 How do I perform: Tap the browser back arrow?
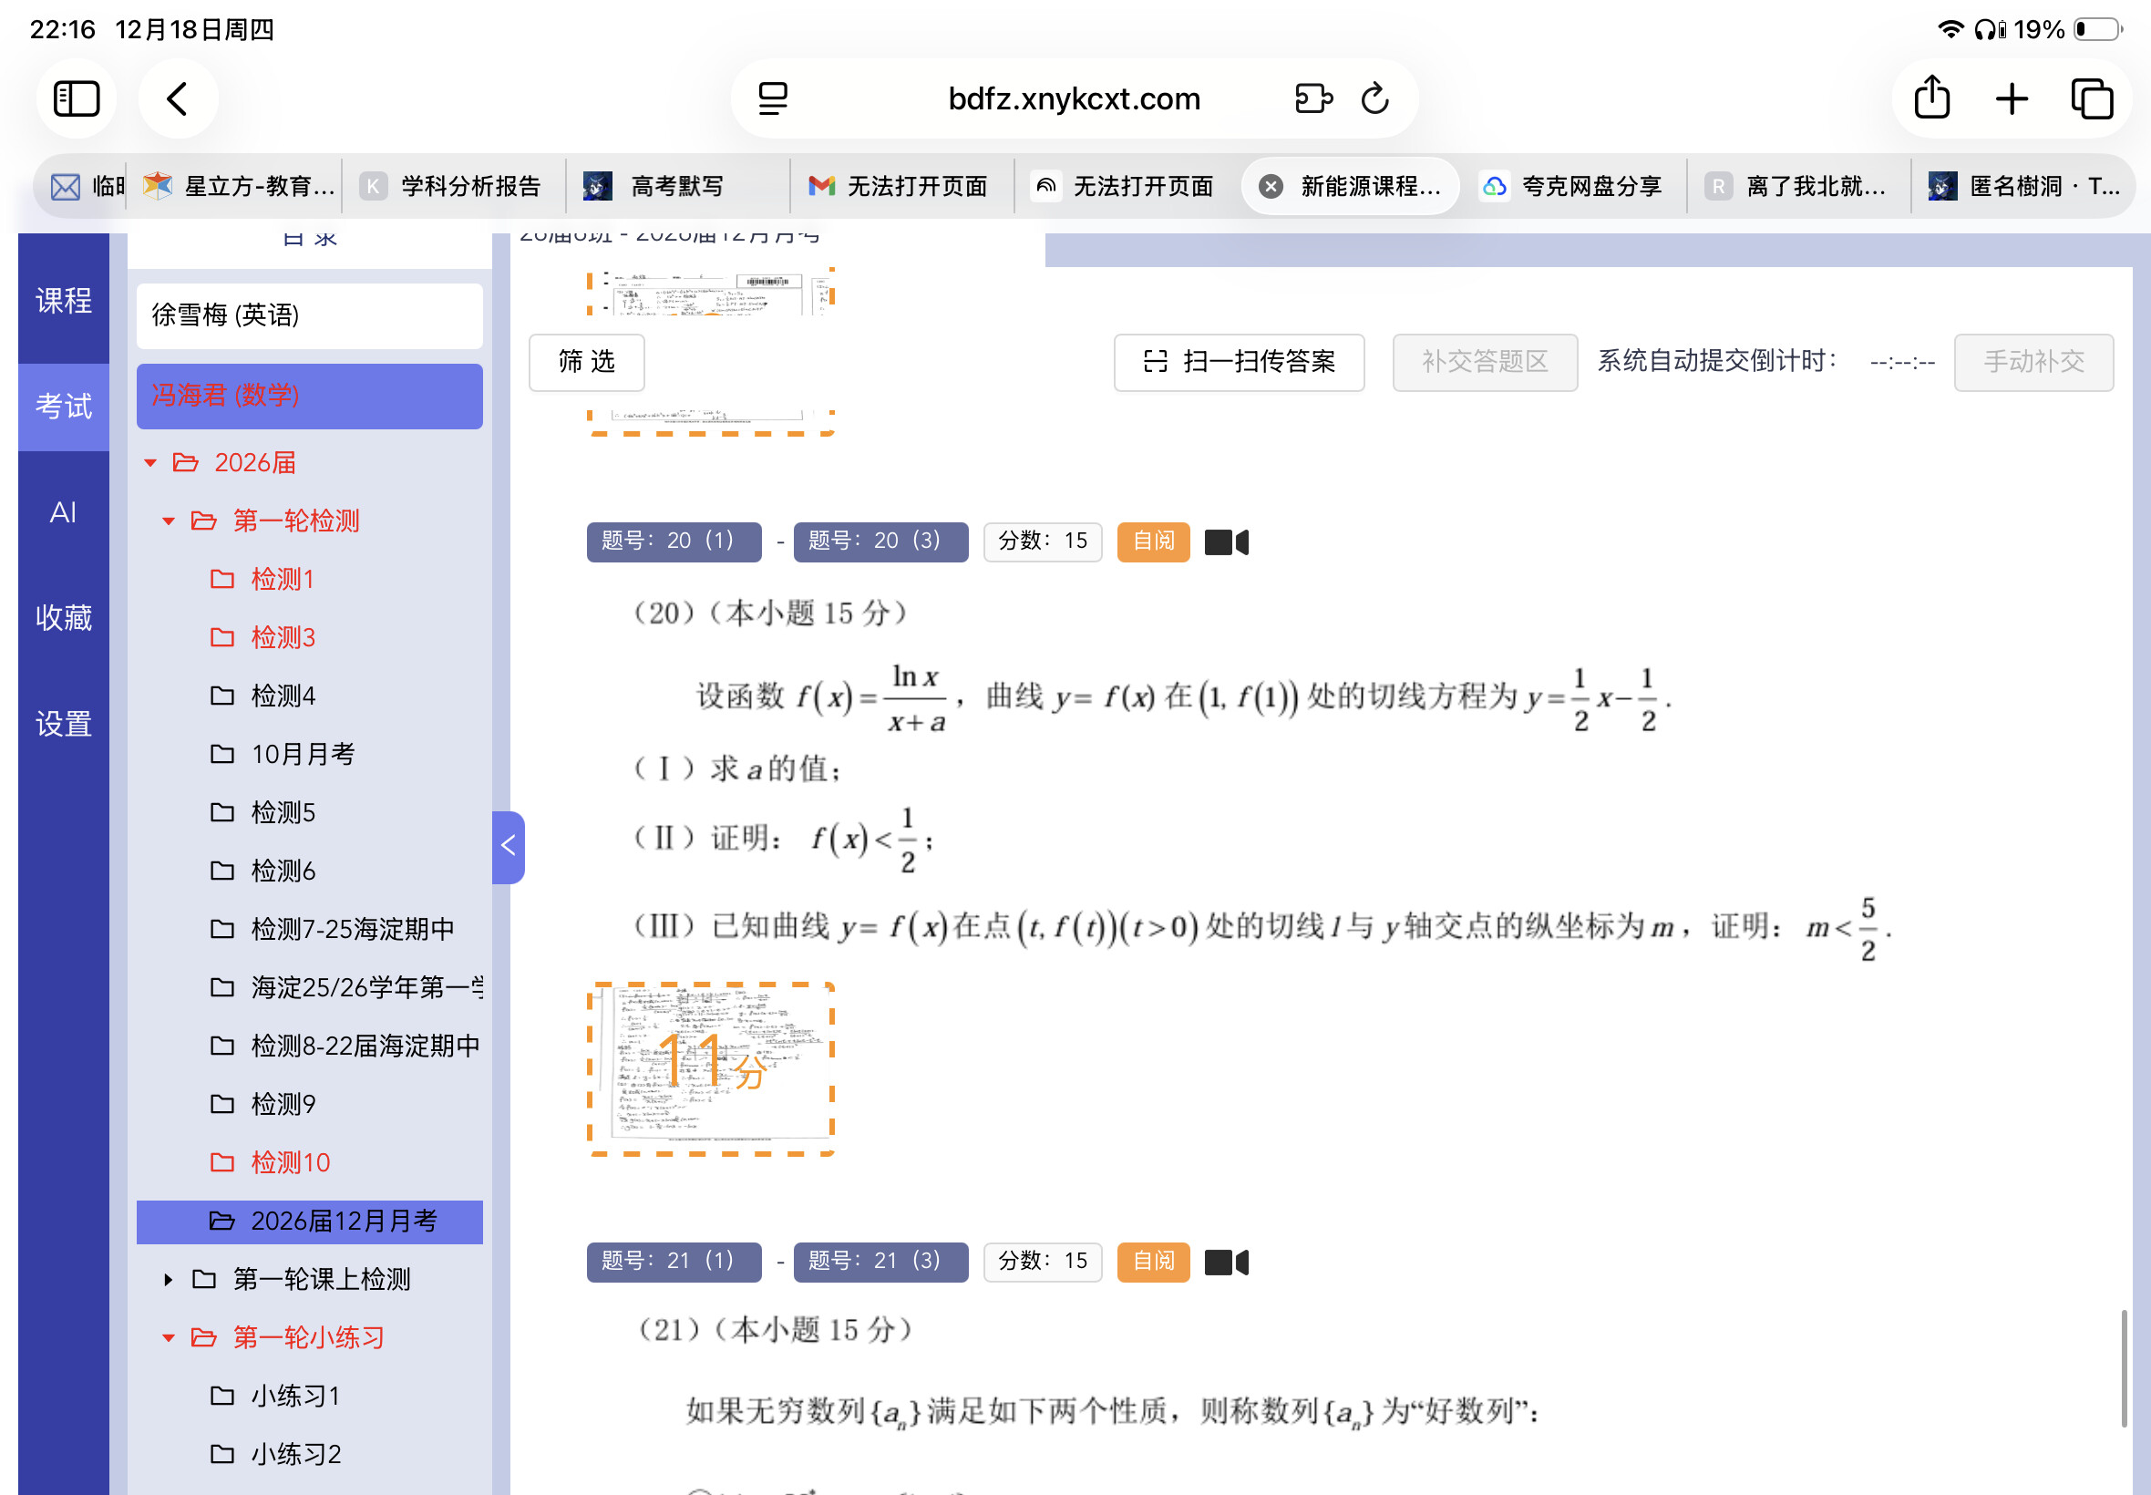[178, 98]
